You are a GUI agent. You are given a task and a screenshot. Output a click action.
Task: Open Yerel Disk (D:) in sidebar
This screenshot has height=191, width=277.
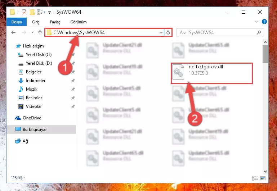pos(39,63)
